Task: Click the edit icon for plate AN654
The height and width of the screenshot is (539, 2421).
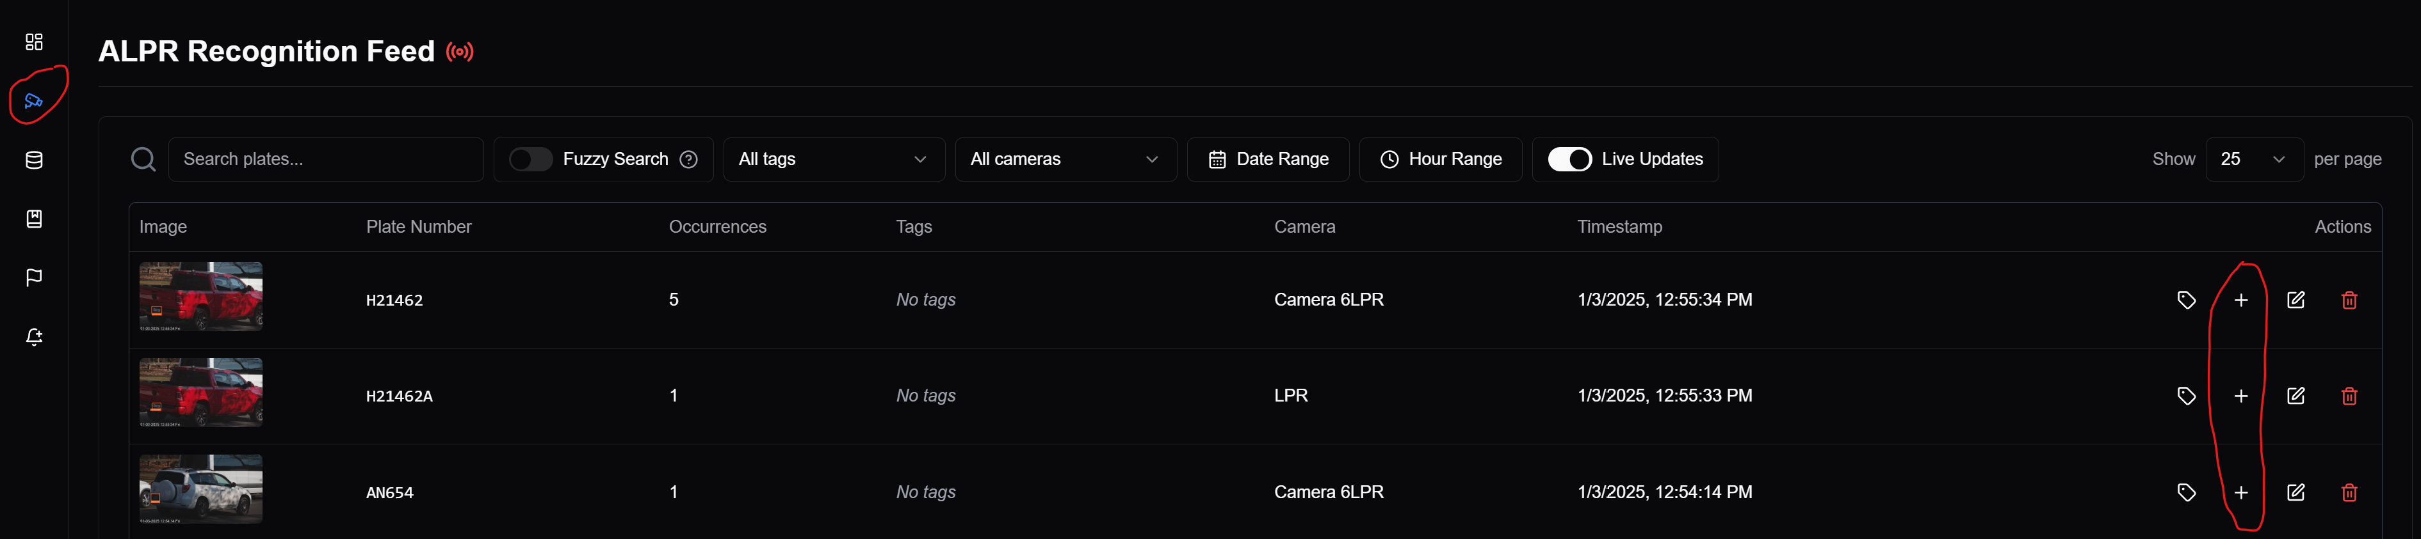Action: pos(2295,492)
